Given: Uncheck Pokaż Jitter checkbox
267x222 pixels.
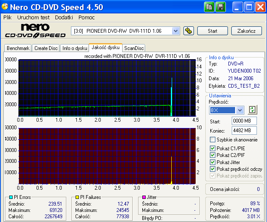Looking at the screenshot, I should point(212,162).
